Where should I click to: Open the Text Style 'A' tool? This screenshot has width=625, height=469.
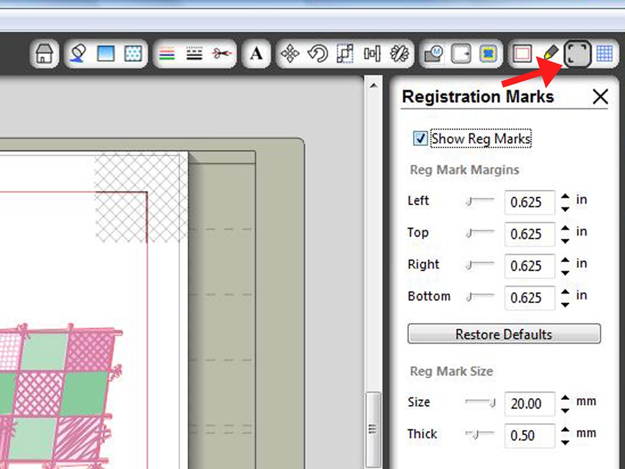pyautogui.click(x=256, y=53)
